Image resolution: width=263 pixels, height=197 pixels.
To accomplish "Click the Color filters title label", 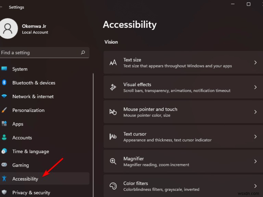I will tap(136, 183).
